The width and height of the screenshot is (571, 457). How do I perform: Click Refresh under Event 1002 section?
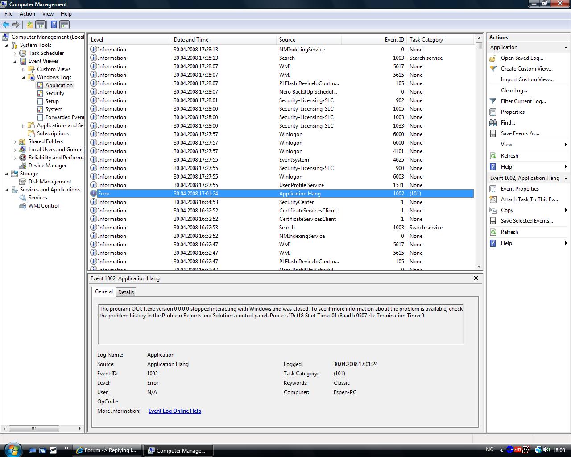(509, 232)
